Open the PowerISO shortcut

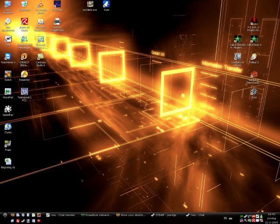24,75
